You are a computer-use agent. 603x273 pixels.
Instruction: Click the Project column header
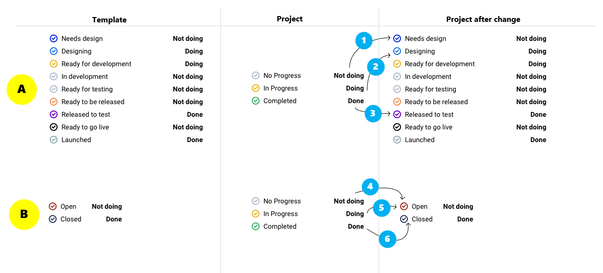pos(289,19)
